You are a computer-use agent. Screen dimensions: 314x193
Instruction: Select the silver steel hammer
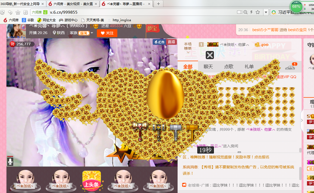pos(175,132)
